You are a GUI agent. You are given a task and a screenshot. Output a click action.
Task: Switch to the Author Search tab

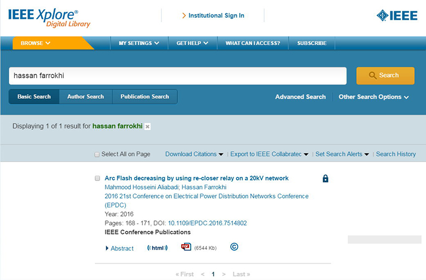(x=86, y=97)
